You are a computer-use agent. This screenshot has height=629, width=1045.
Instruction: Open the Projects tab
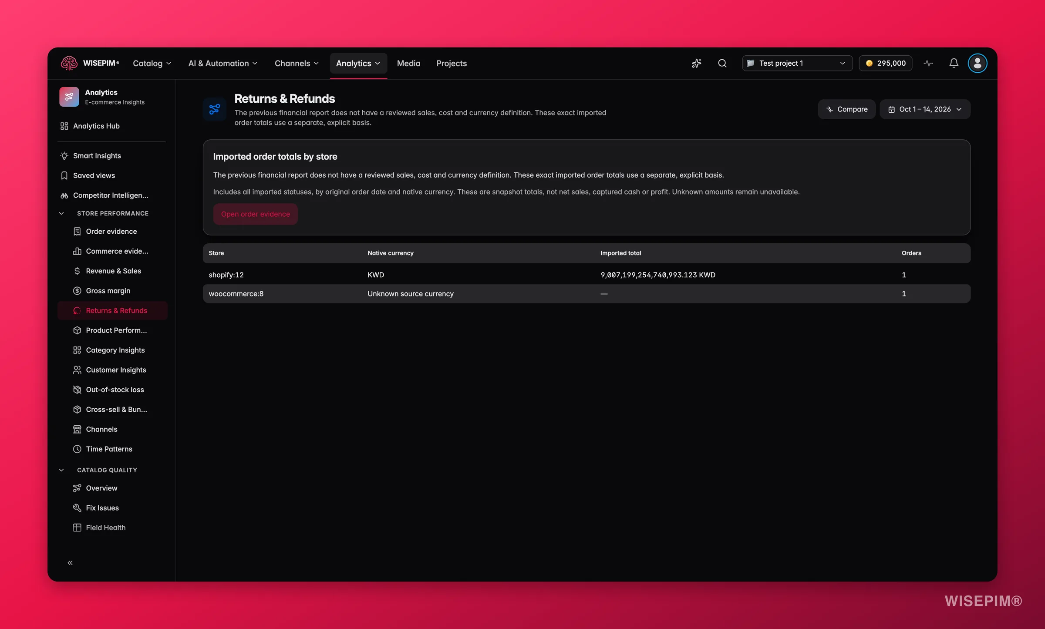pos(451,63)
